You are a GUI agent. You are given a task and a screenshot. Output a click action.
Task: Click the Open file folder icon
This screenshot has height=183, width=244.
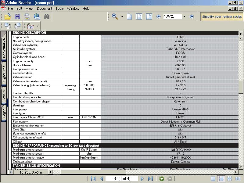[7, 17]
